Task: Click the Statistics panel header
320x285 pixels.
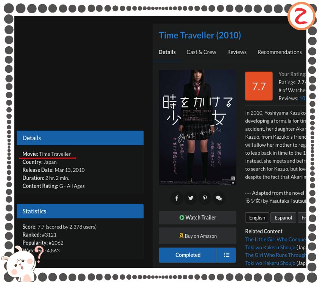Action: (80, 211)
